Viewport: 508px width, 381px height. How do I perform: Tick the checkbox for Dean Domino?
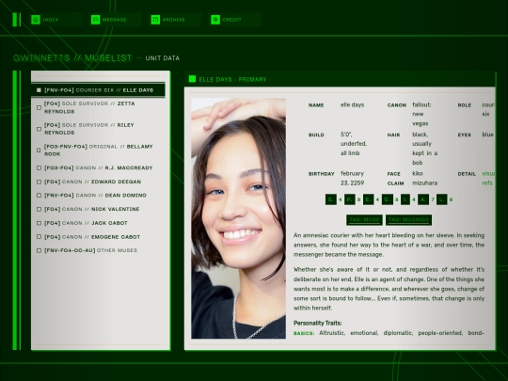click(39, 196)
